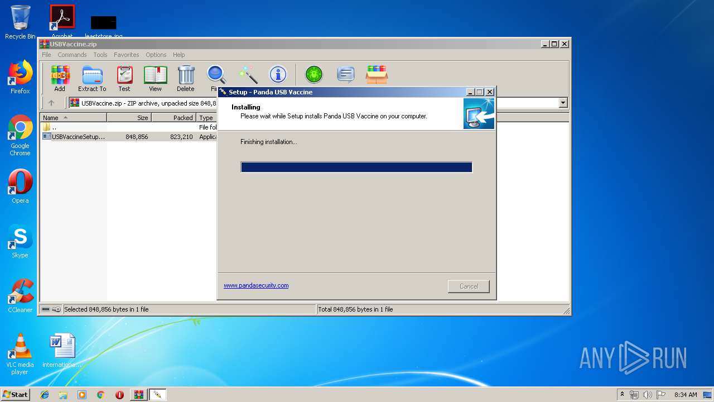The height and width of the screenshot is (402, 714).
Task: Show archive Info in WinRAR toolbar
Action: [x=278, y=74]
